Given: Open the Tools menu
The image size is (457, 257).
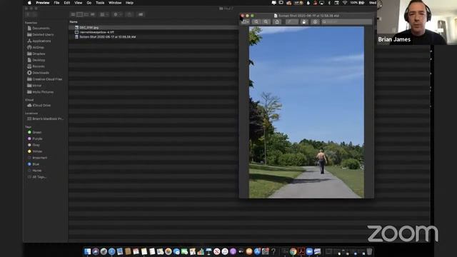Looking at the screenshot, I should (100, 3).
